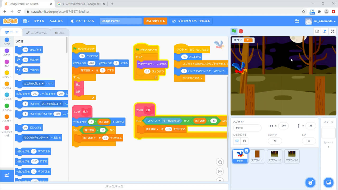Click the add extension button
338x190 pixels.
(x=7, y=175)
